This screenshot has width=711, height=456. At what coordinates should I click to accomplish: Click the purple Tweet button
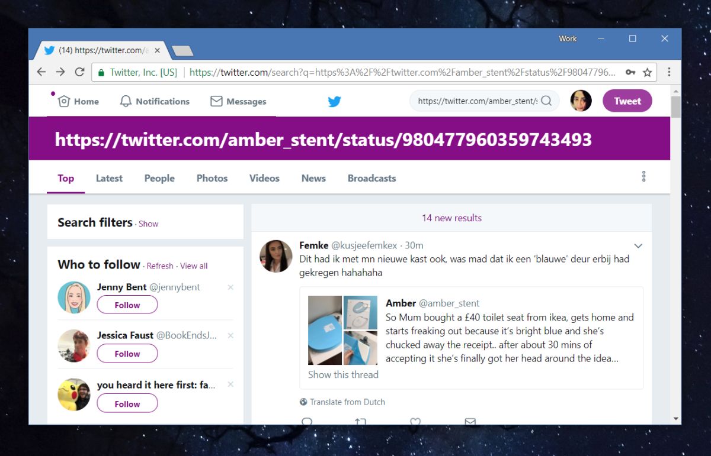pyautogui.click(x=627, y=101)
